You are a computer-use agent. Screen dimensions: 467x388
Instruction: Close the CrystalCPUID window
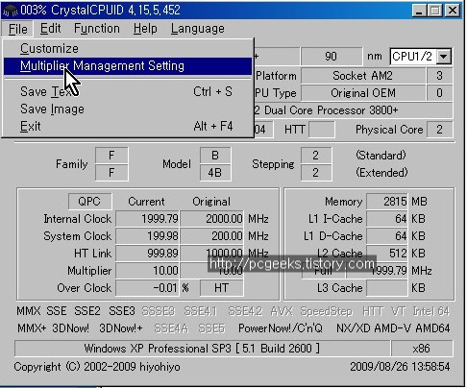(x=453, y=11)
